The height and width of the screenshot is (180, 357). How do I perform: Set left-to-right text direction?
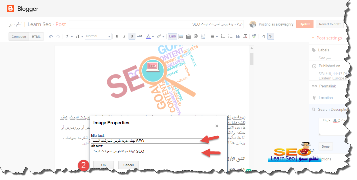263,36
